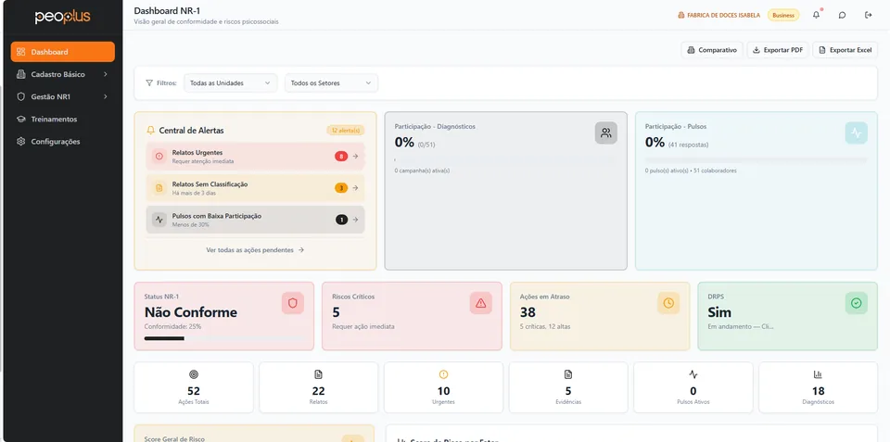Open Treinamentos in the sidebar

tap(62, 120)
